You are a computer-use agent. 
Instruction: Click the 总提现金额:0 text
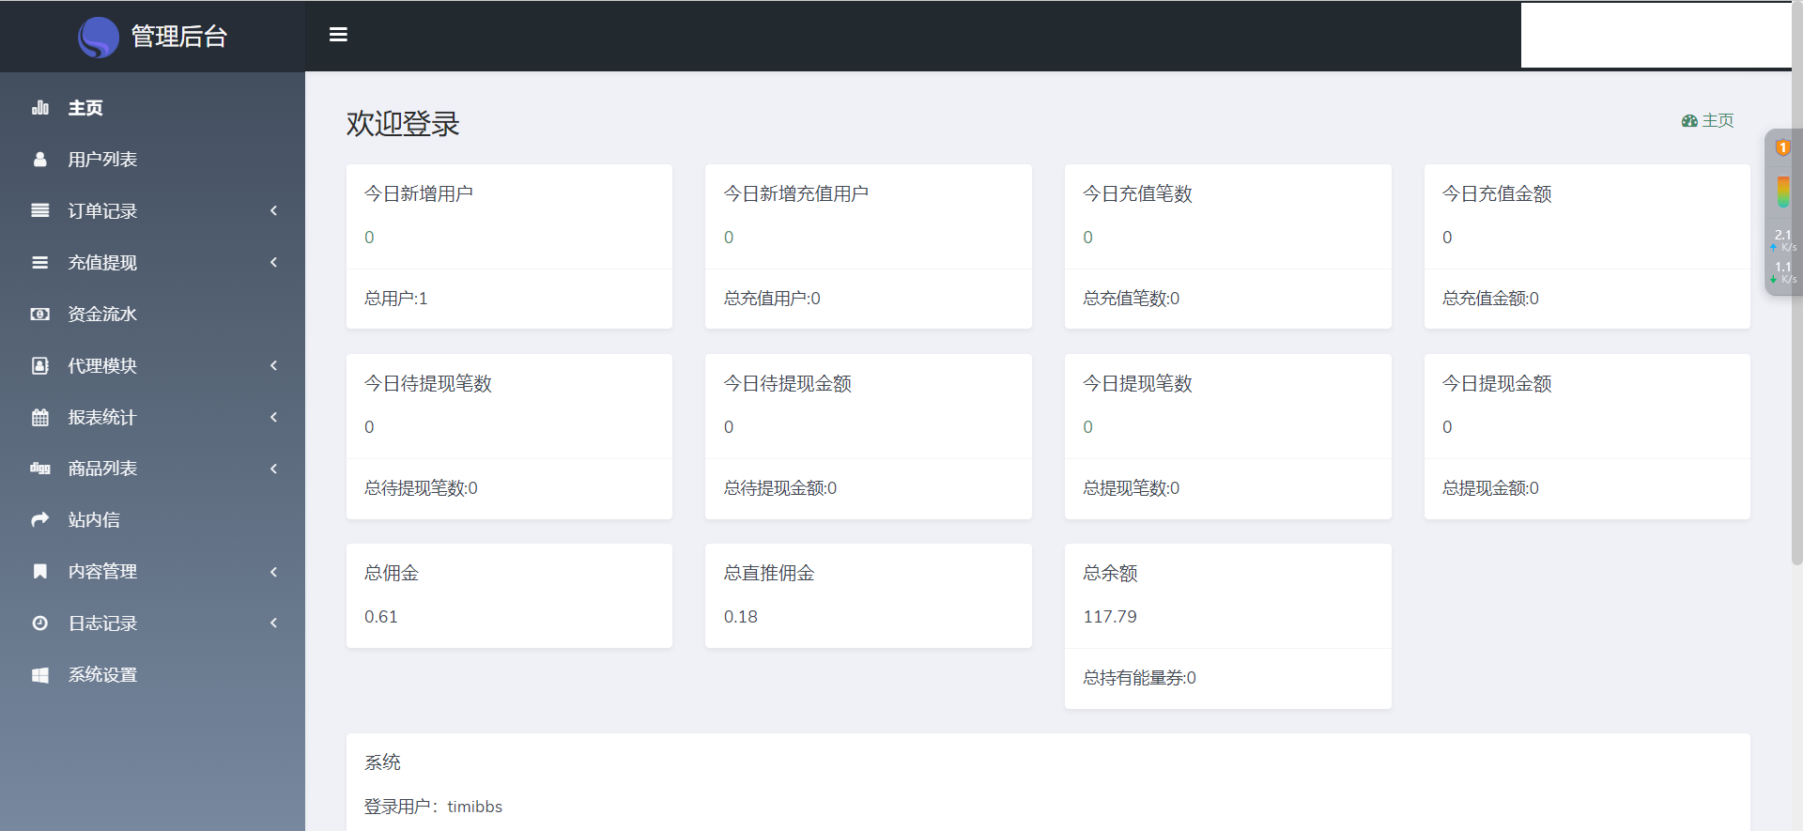[x=1491, y=488]
